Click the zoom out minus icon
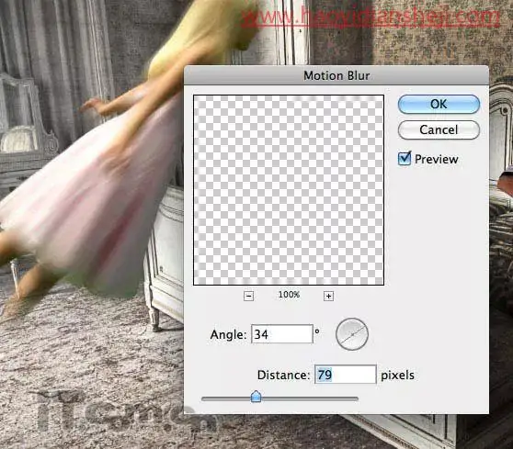The width and height of the screenshot is (513, 449). click(248, 296)
